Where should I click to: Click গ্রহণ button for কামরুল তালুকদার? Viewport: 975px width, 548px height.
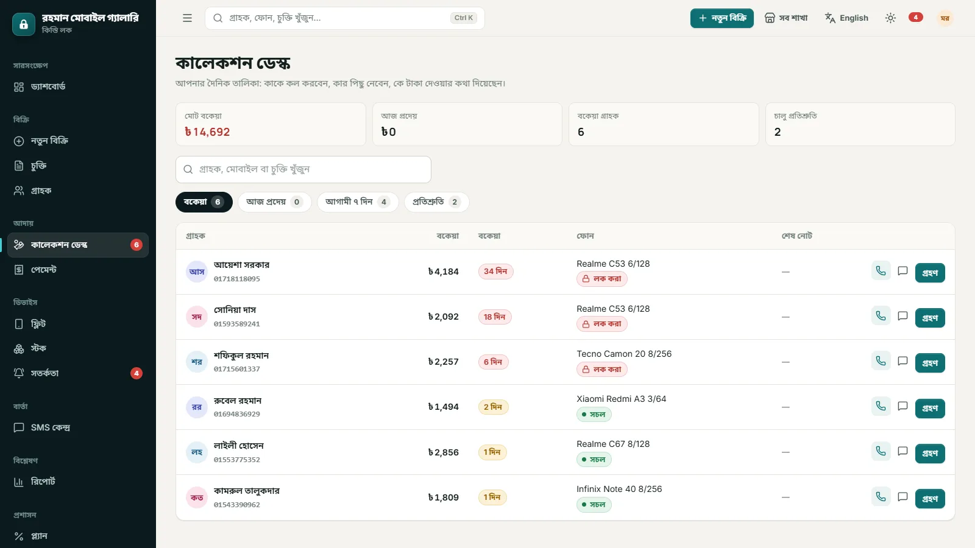tap(930, 499)
